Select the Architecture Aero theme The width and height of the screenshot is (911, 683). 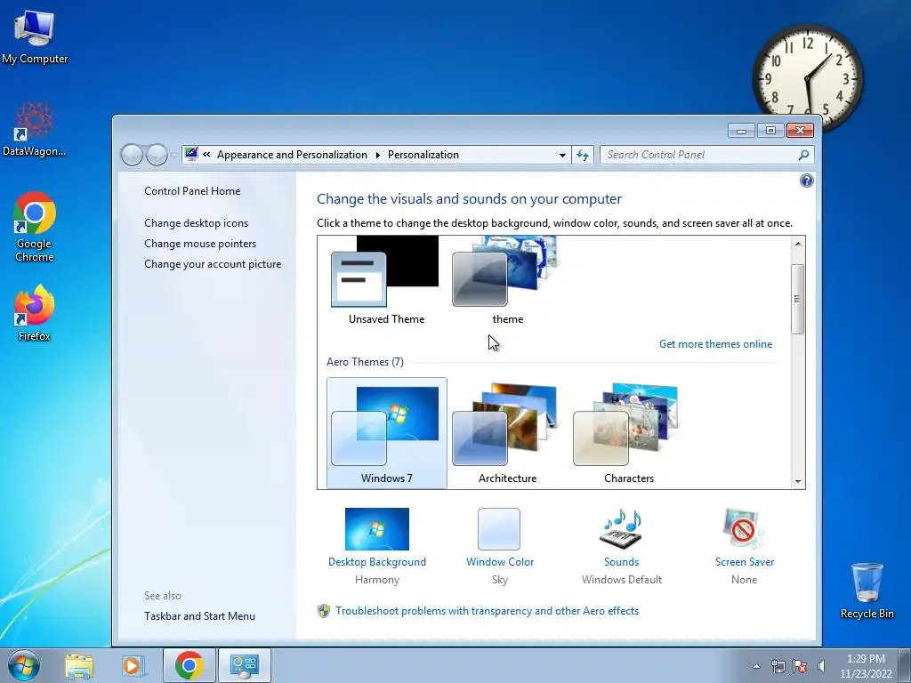pos(507,433)
